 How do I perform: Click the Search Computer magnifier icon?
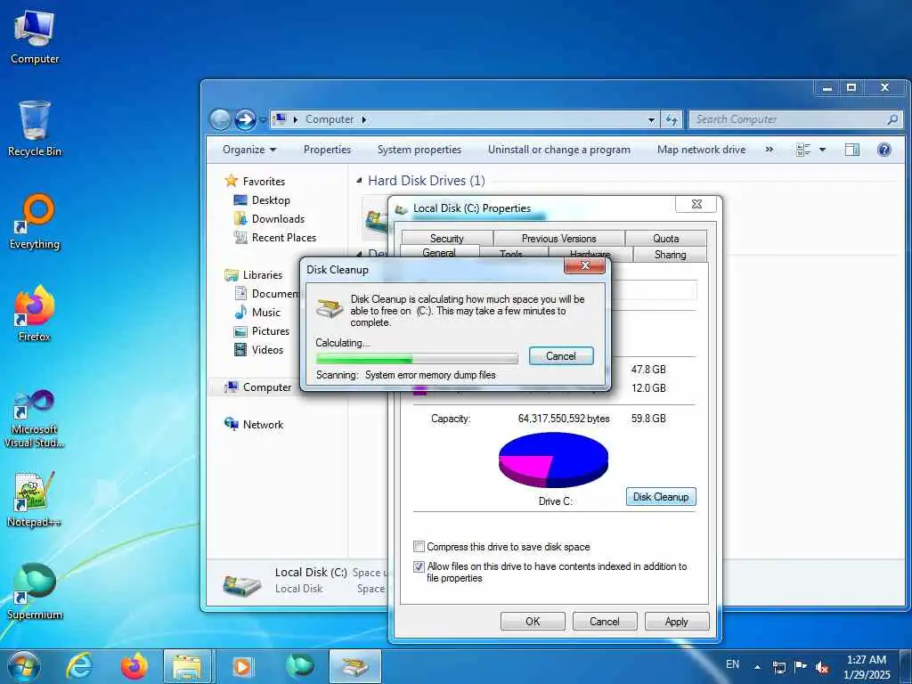point(892,119)
